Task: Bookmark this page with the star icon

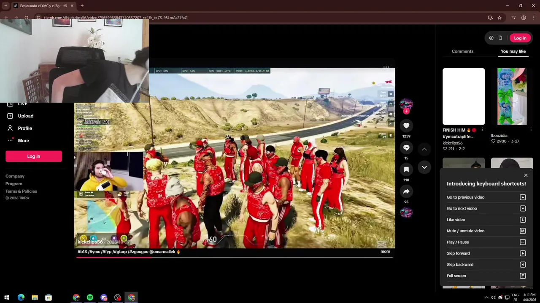Action: coord(499,18)
